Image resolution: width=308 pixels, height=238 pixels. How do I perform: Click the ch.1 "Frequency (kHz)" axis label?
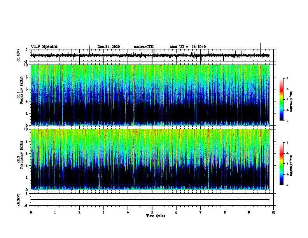(21, 90)
